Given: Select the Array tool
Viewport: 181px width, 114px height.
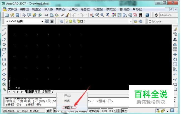Looking at the screenshot, I should point(175,49).
